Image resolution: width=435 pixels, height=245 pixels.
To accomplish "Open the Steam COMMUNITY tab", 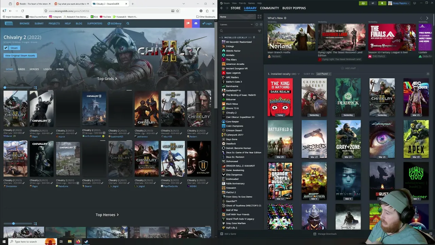I will [269, 8].
